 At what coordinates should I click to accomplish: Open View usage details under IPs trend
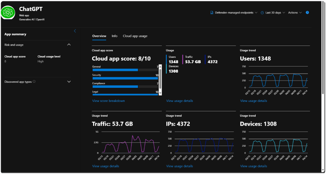180,166
